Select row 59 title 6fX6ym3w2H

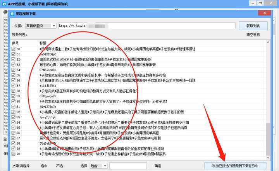[48, 96]
